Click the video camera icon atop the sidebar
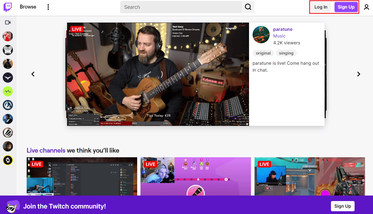 8,22
